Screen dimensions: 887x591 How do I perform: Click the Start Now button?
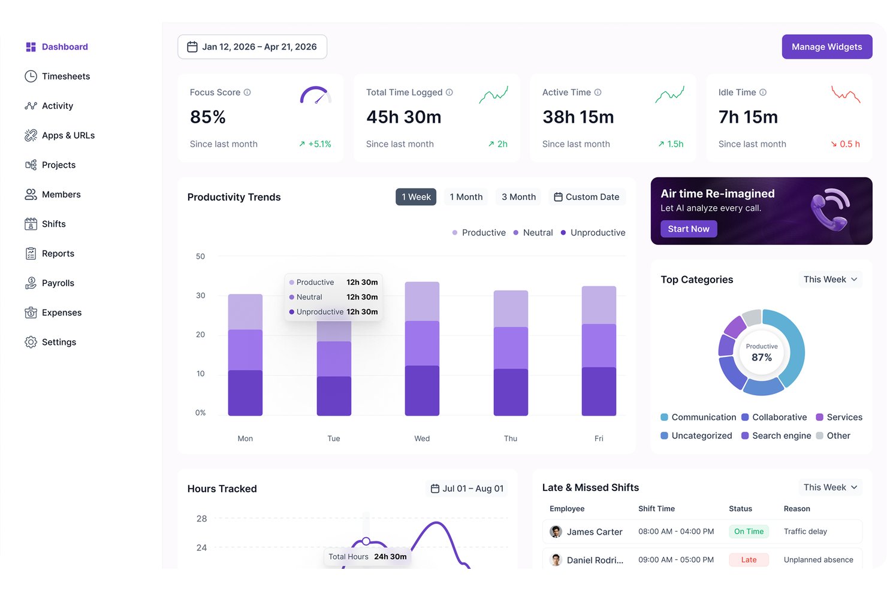click(689, 229)
